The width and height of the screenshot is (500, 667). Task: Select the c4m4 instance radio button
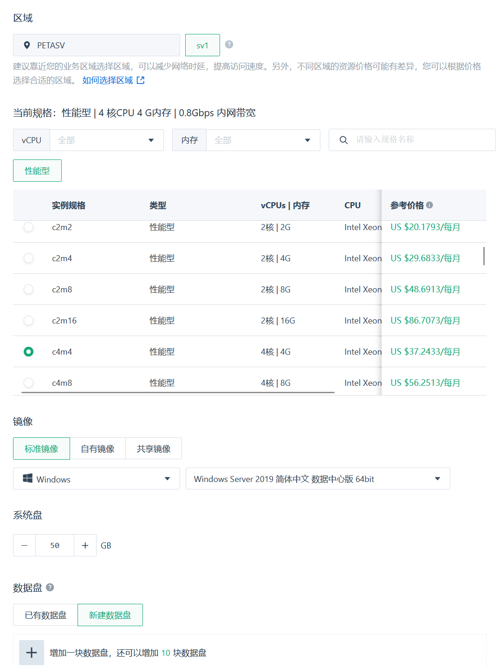click(28, 351)
